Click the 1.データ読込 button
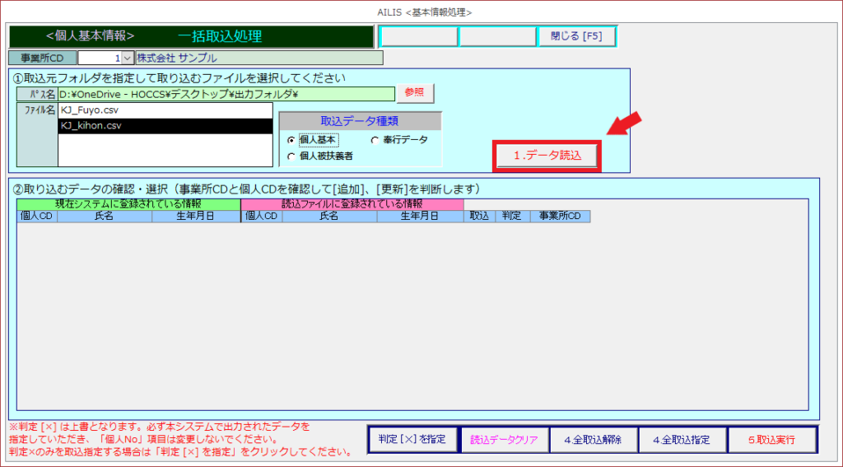843x467 pixels. [x=547, y=156]
